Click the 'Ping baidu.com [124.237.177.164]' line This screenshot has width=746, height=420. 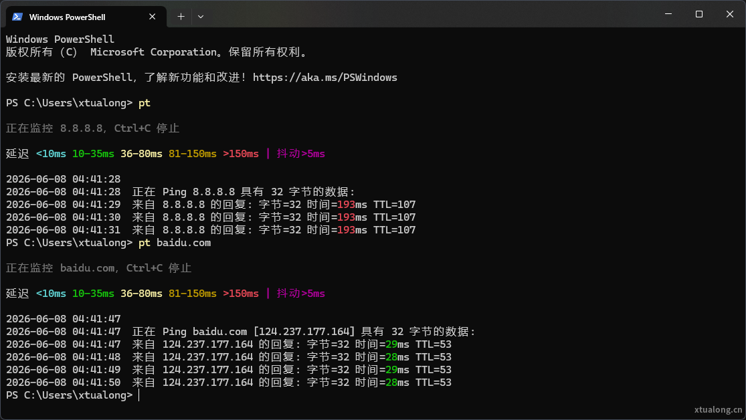point(241,332)
